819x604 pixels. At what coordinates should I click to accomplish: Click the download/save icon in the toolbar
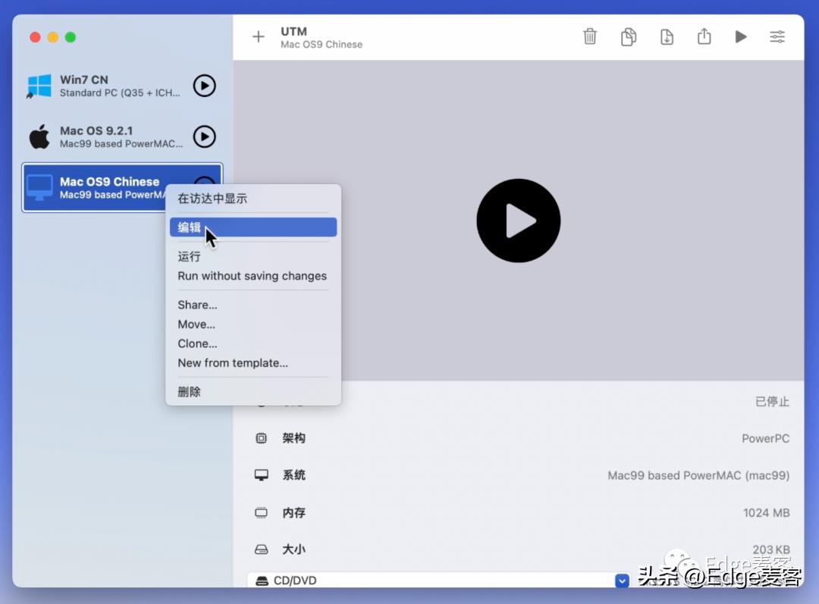[x=667, y=36]
